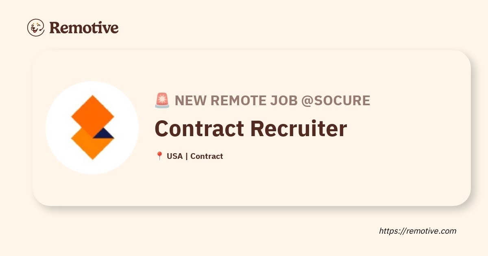The height and width of the screenshot is (256, 488).
Task: Click the Socure company logo circle
Action: pyautogui.click(x=92, y=128)
